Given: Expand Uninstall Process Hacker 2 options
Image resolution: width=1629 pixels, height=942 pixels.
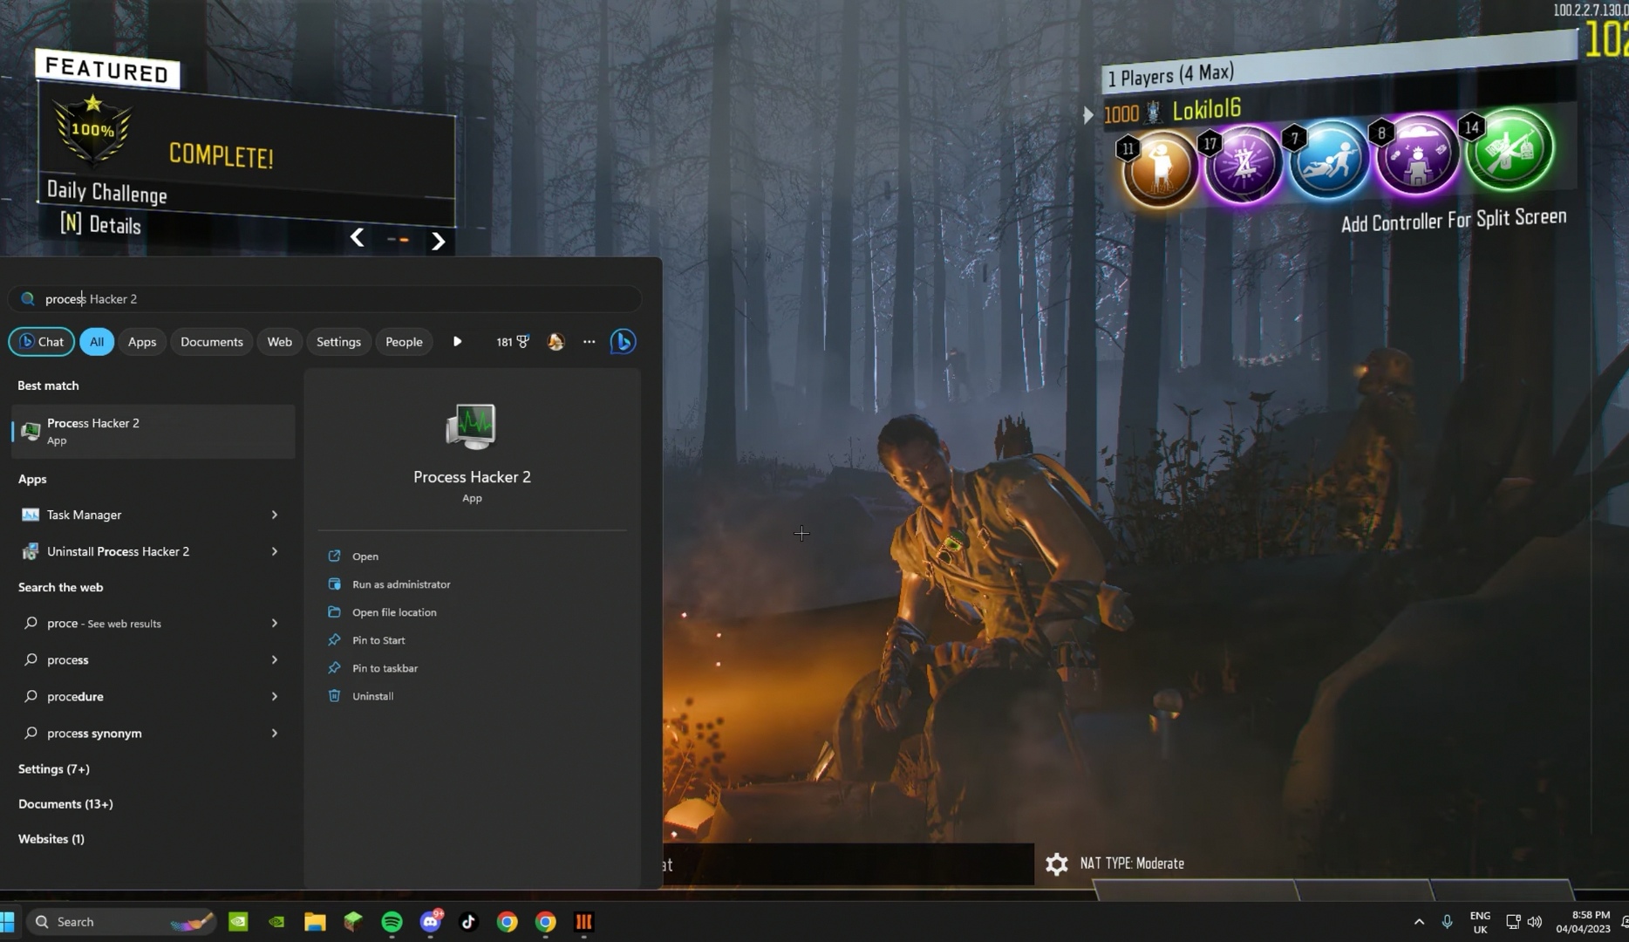Looking at the screenshot, I should [274, 551].
